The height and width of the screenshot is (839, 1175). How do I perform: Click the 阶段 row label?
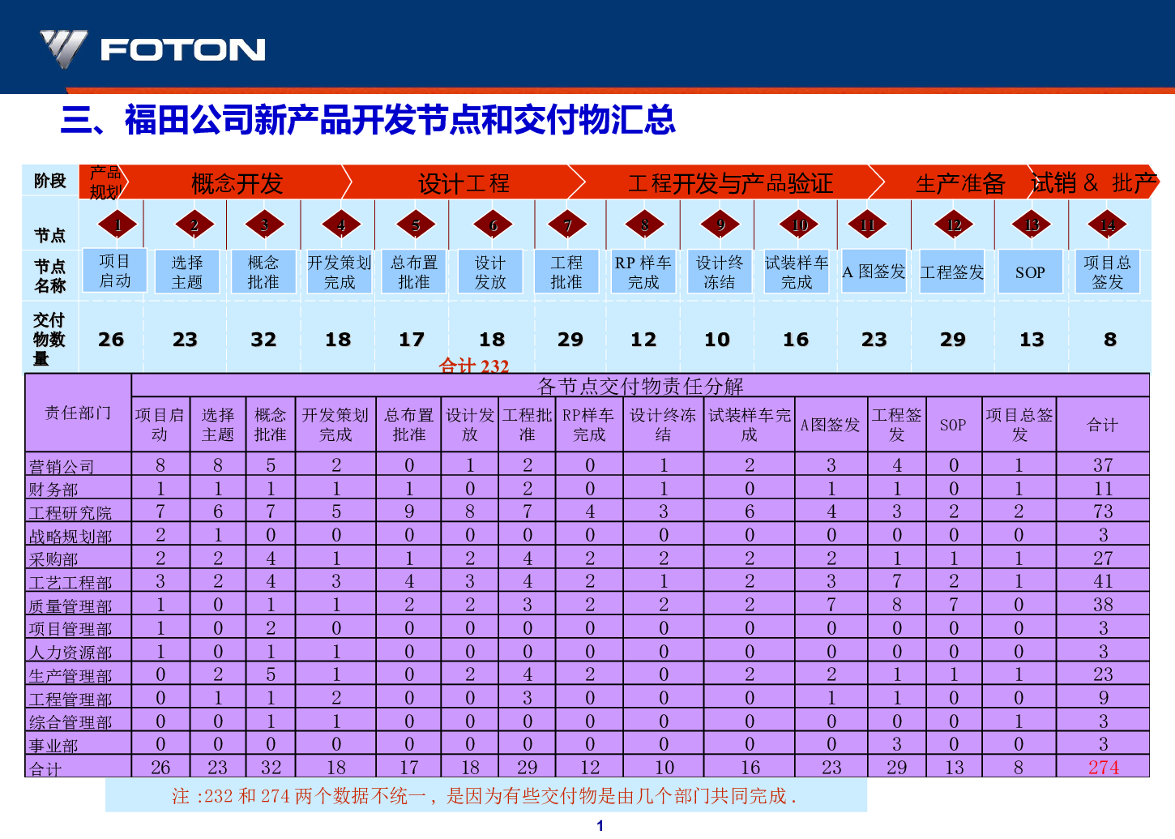tap(49, 181)
